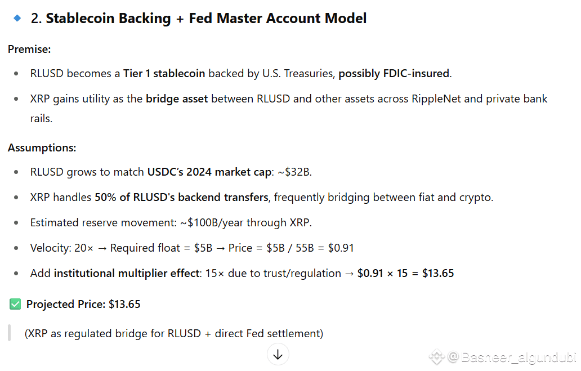The height and width of the screenshot is (371, 581).
Task: Click '50% of RLUSD's backend transfers' text
Action: pos(181,198)
